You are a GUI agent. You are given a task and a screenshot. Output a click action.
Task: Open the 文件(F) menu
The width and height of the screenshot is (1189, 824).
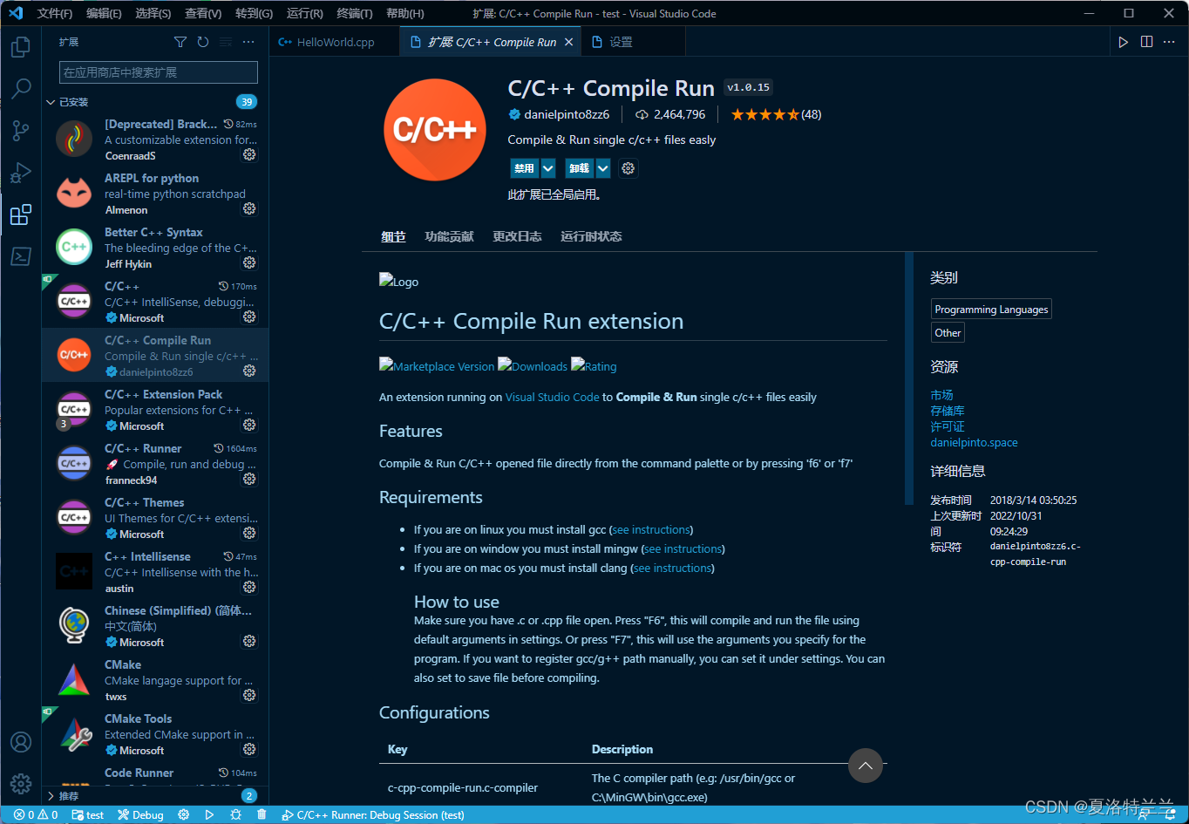(x=55, y=13)
